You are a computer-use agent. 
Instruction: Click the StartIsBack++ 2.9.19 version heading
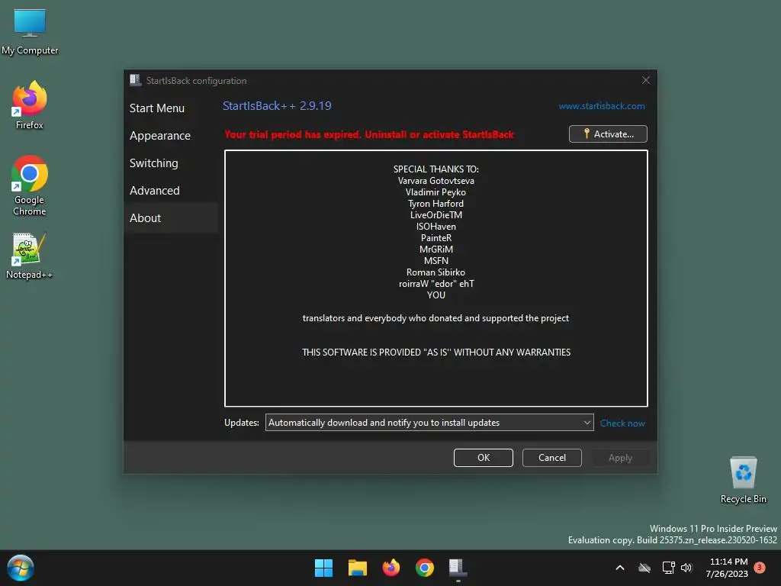[x=277, y=105]
